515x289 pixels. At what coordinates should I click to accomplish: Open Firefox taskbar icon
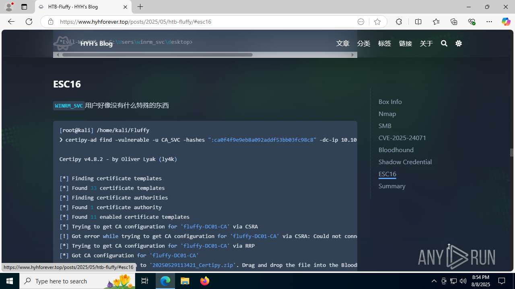204,281
